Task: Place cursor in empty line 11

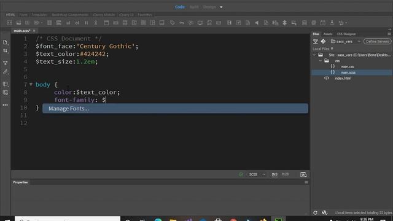Action: pos(160,115)
